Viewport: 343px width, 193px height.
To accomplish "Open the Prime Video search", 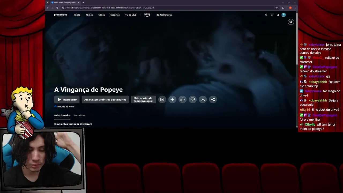I will tap(266, 15).
